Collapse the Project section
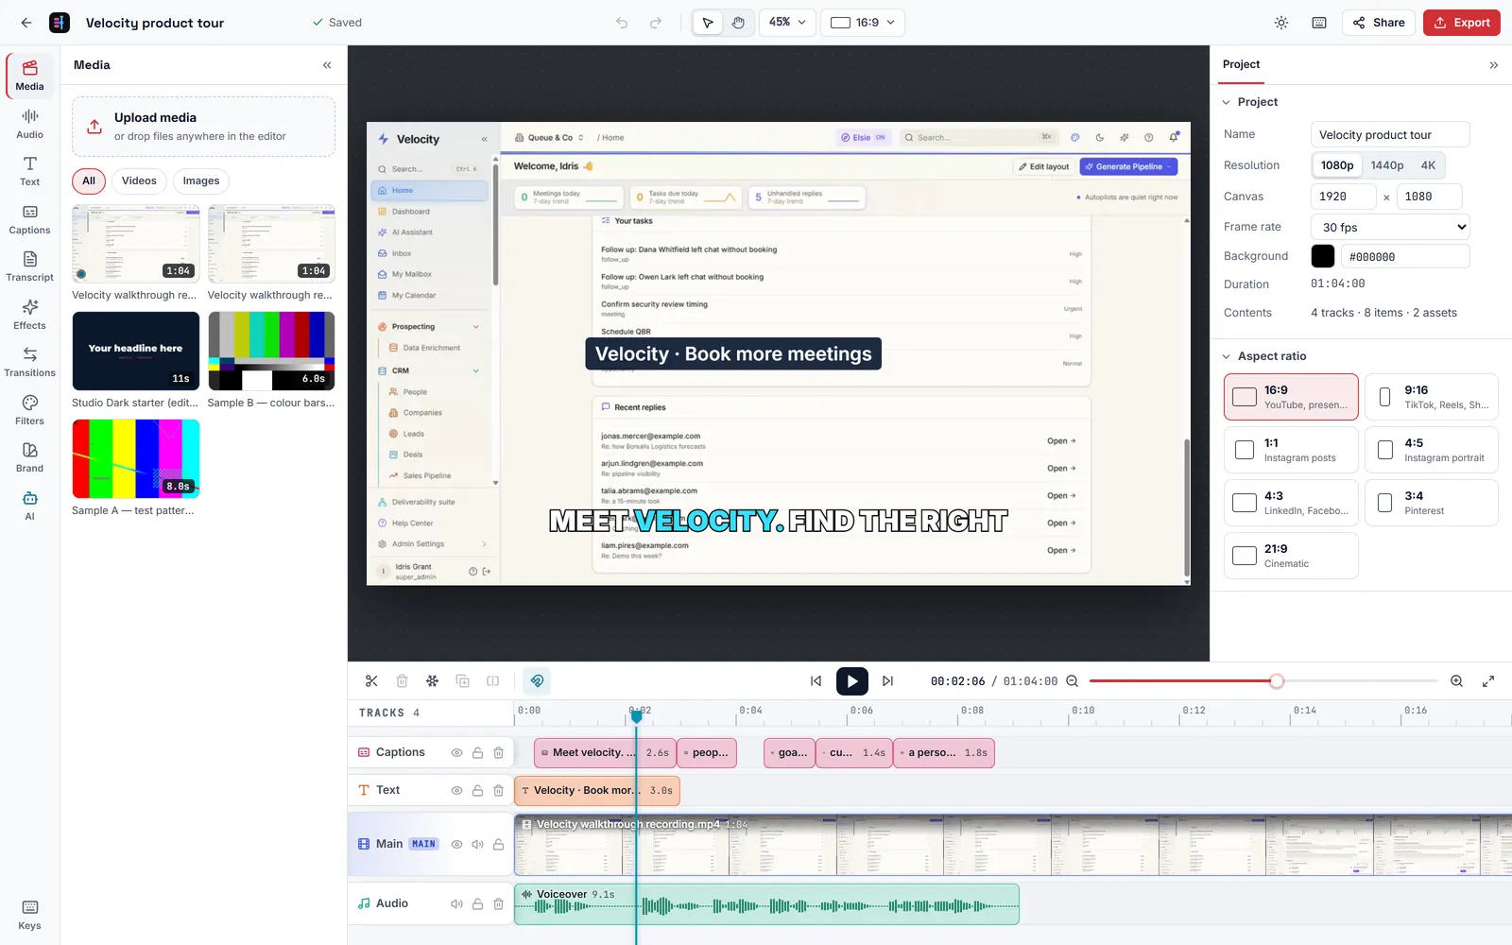 1227,102
